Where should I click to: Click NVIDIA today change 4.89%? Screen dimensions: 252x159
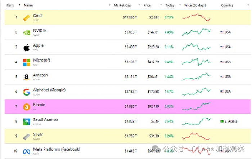coord(169,32)
